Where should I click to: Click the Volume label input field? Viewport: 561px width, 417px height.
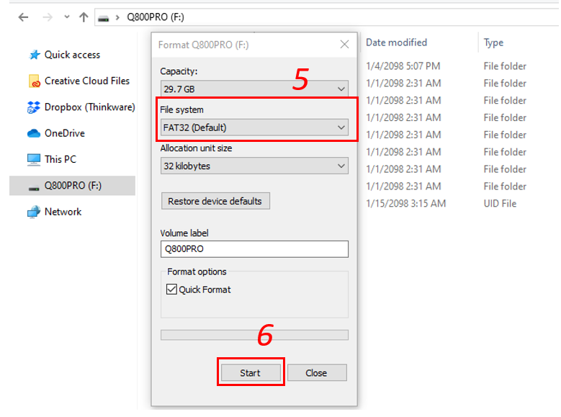click(254, 248)
